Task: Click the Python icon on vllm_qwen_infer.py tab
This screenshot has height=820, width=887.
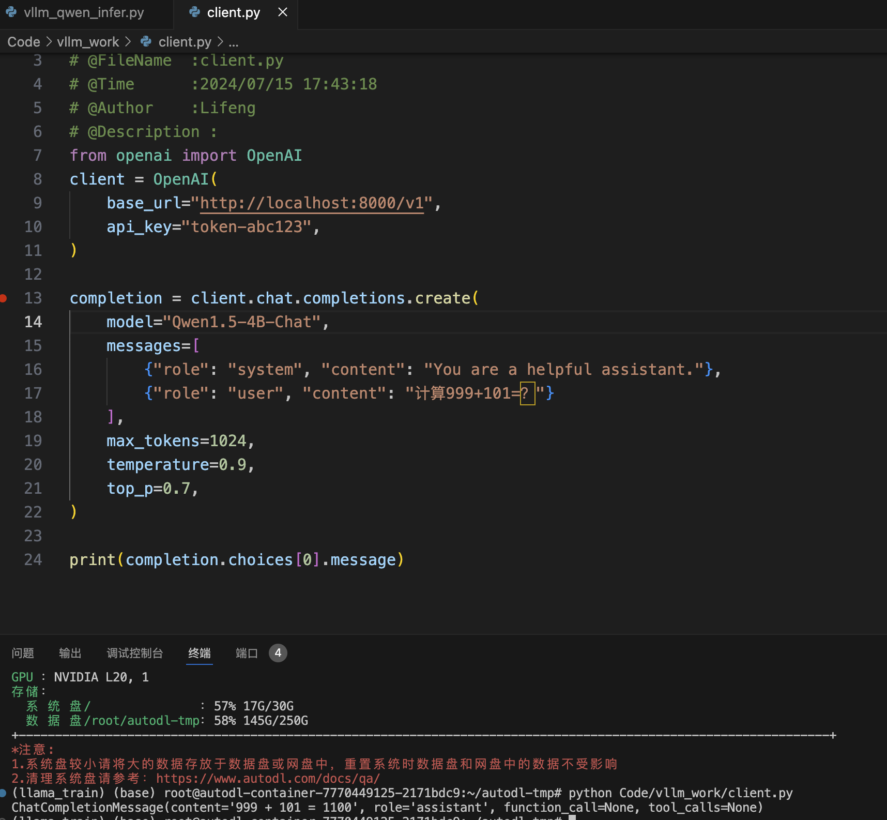Action: (x=11, y=12)
